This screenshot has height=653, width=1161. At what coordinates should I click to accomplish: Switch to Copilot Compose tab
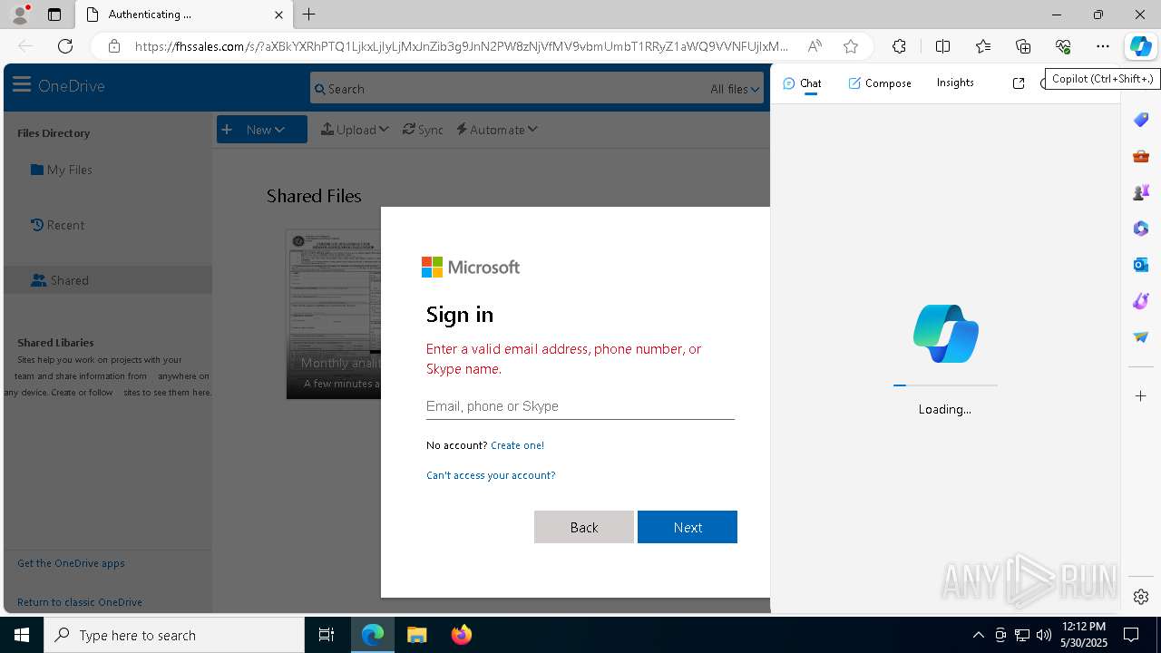(880, 83)
